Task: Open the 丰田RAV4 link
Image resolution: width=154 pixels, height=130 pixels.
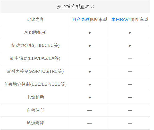Action: (121, 19)
